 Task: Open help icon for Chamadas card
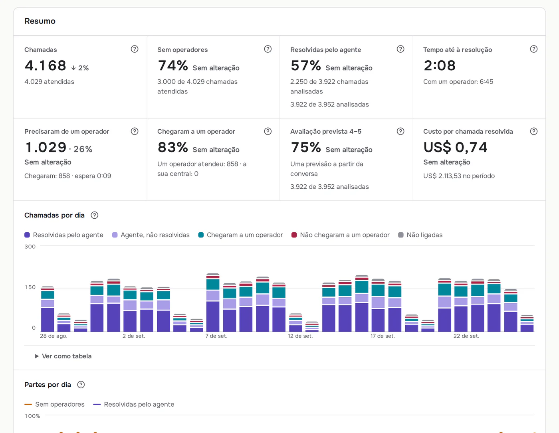click(135, 49)
